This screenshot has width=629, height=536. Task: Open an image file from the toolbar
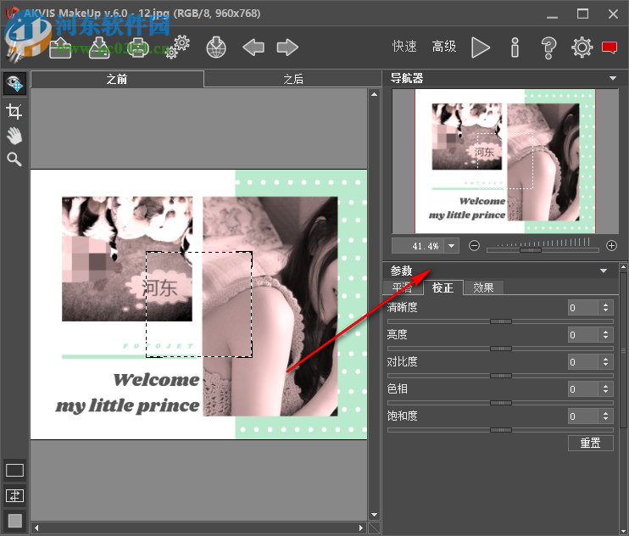pos(60,47)
